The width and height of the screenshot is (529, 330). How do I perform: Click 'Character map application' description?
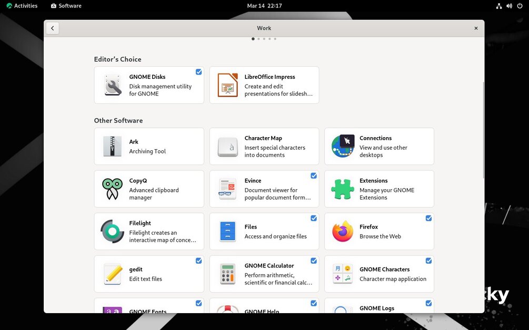click(x=393, y=279)
